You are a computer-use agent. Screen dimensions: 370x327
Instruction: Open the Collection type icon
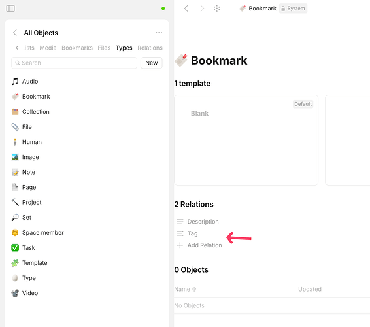[x=15, y=112]
